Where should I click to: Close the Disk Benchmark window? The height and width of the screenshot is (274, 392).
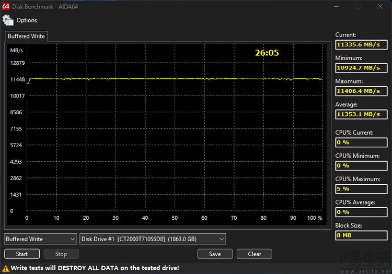click(380, 6)
